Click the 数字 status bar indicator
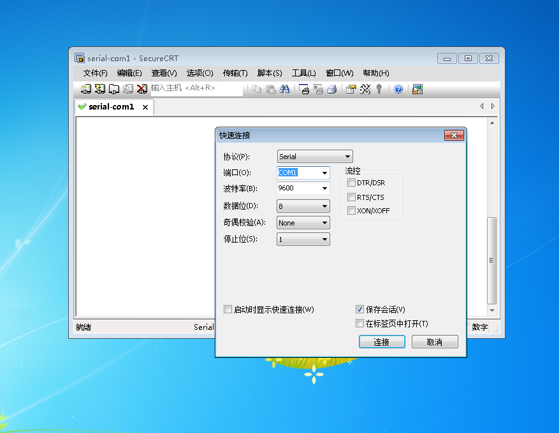 point(479,327)
